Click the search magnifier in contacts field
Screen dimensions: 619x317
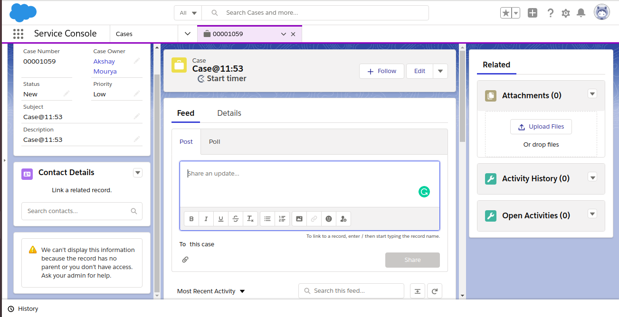(134, 211)
